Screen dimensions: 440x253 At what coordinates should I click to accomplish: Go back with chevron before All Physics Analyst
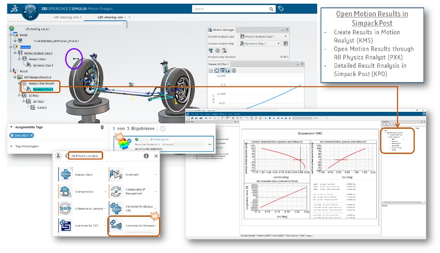[x=66, y=156]
